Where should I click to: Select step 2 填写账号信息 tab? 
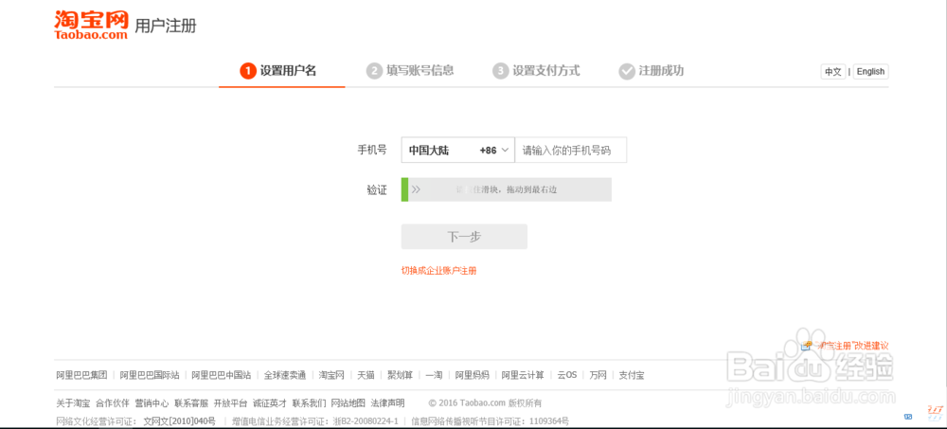point(410,71)
